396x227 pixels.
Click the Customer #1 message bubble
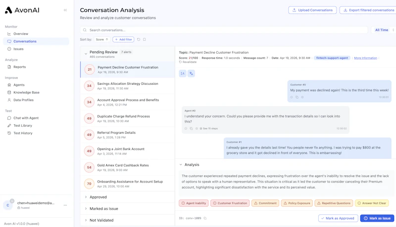click(x=307, y=148)
